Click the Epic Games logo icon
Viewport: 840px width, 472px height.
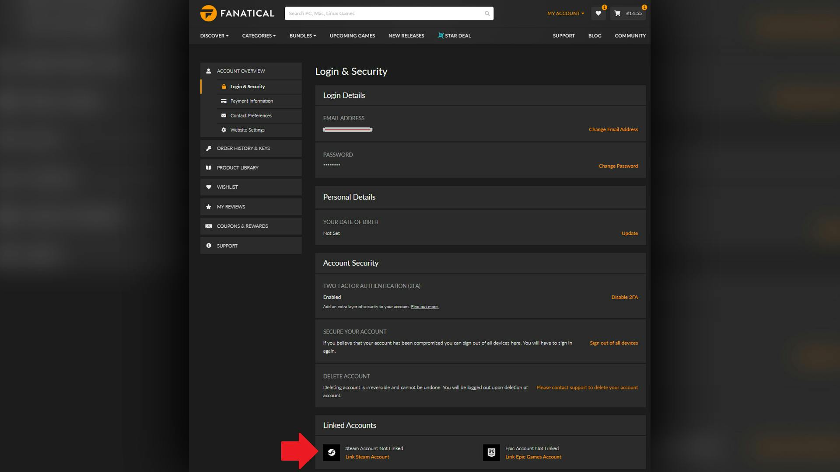491,452
